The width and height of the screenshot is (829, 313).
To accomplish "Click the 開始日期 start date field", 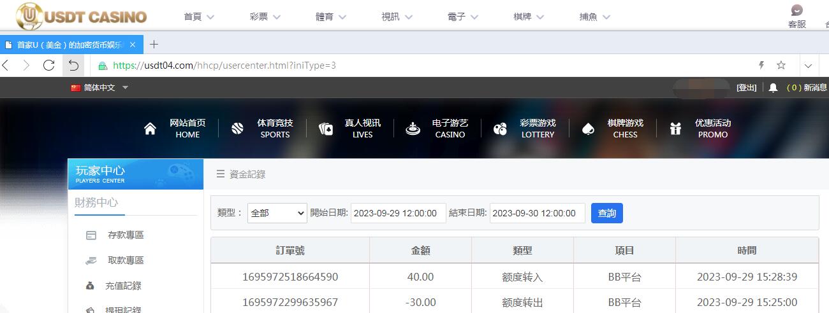I will (x=398, y=213).
